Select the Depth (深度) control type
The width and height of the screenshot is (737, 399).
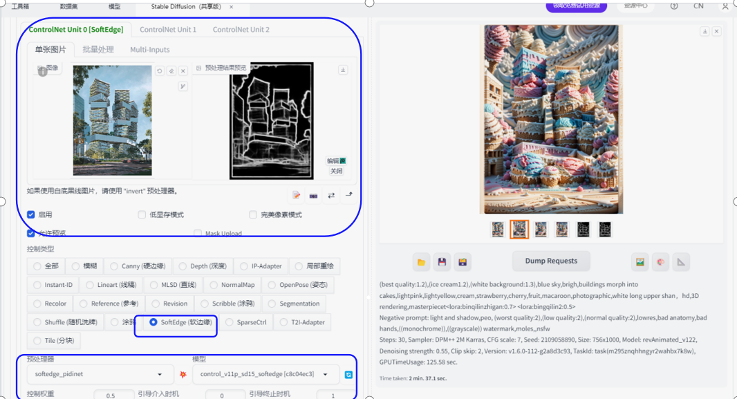[203, 266]
